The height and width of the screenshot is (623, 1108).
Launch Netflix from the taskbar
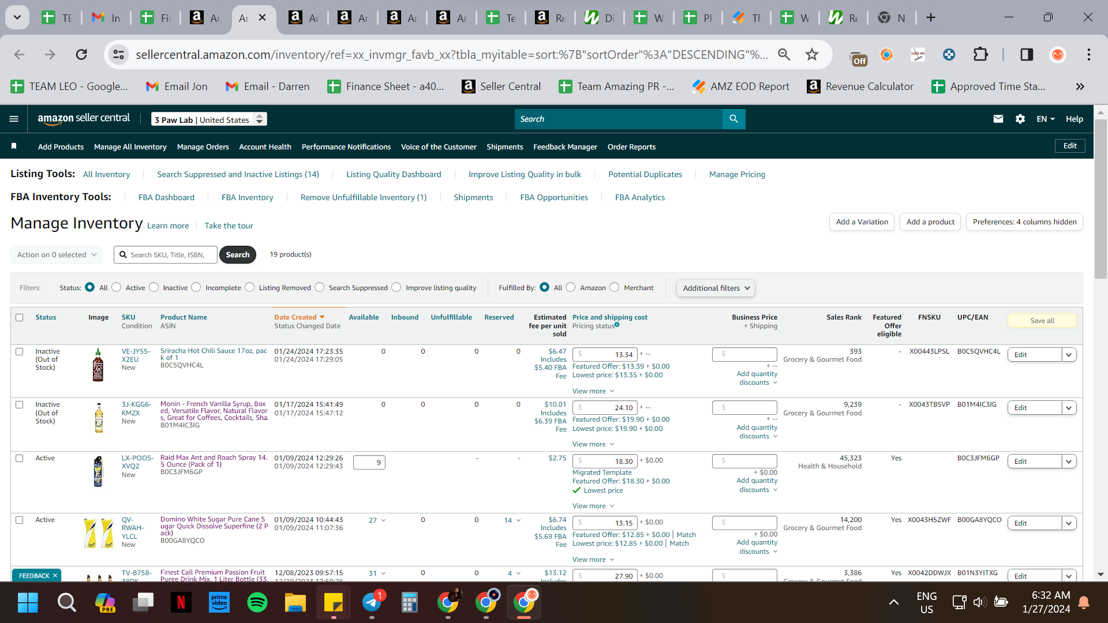(x=181, y=602)
